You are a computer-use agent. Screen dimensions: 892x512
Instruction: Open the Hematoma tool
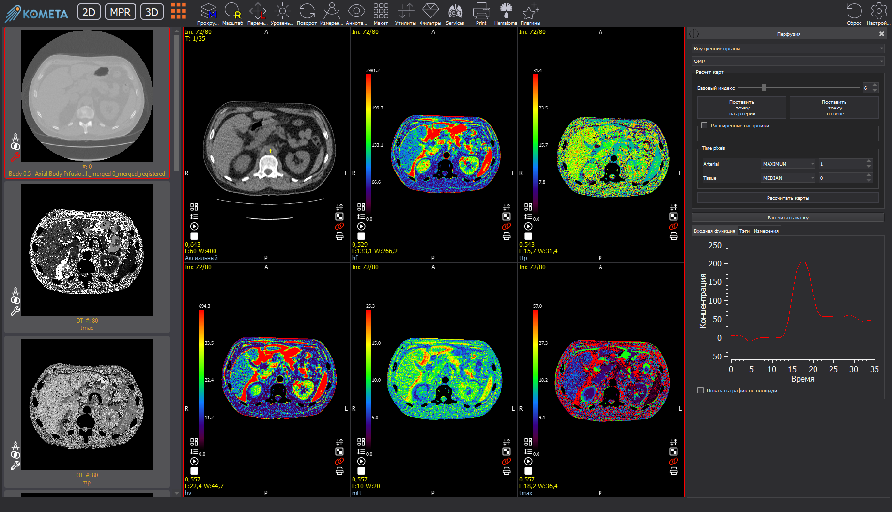tap(506, 14)
